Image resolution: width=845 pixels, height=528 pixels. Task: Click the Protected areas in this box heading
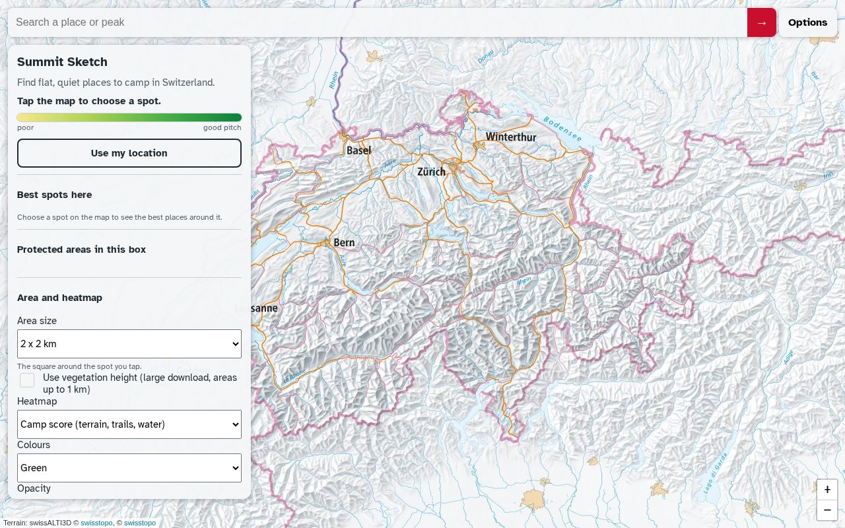pos(81,249)
